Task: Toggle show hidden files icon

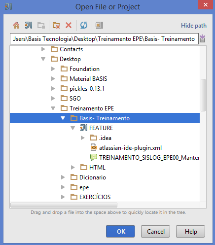Action: click(99, 25)
